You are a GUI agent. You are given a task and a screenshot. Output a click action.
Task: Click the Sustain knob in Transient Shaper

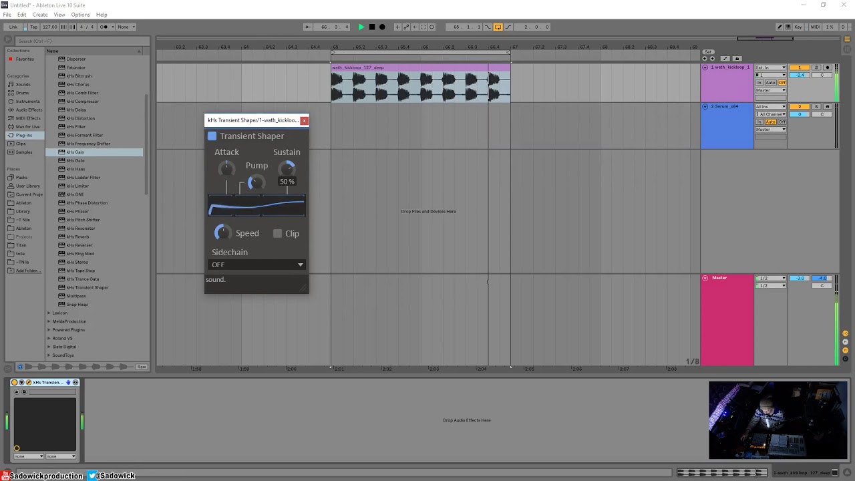[287, 169]
